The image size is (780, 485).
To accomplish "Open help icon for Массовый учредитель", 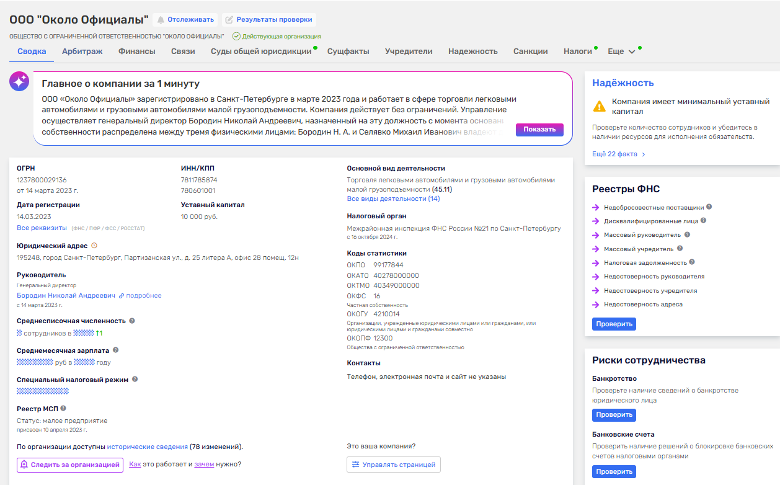I will click(680, 248).
